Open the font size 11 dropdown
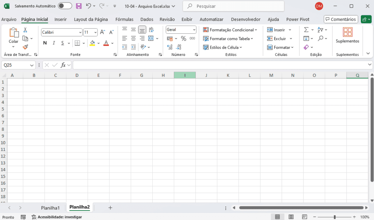The height and width of the screenshot is (220, 374). 95,32
